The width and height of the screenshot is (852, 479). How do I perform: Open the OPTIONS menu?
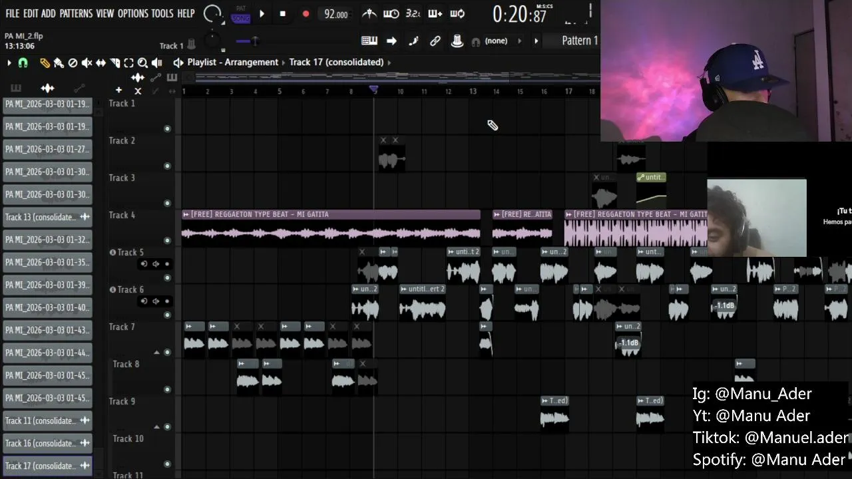133,13
